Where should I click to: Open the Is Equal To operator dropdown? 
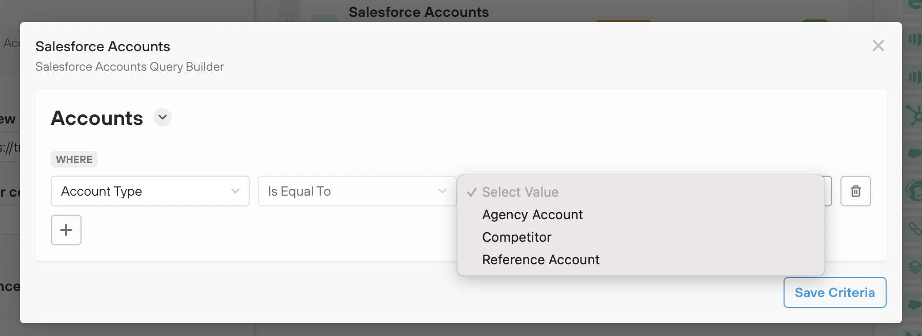point(356,191)
